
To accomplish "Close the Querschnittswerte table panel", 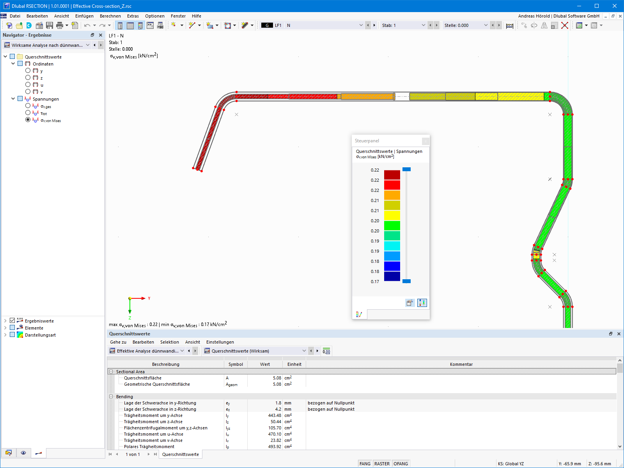I will pos(619,334).
